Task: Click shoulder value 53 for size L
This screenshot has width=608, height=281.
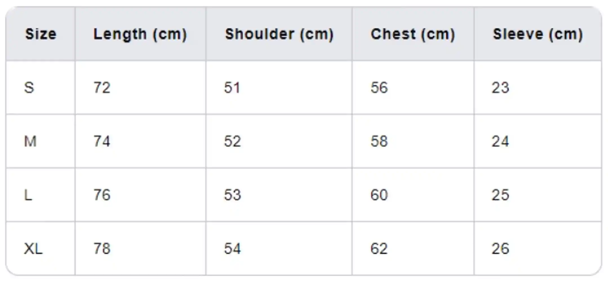Action: click(x=232, y=195)
